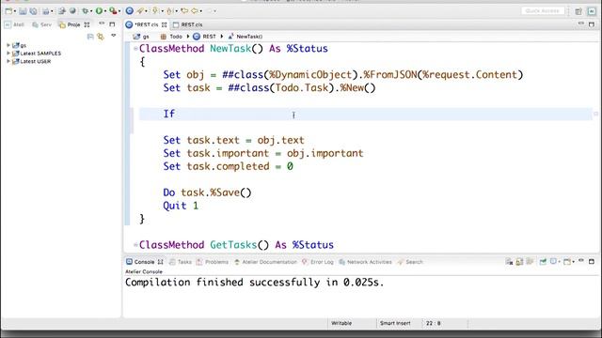Screen dimensions: 602x338
Task: Click the NewTask() breadcrumb segment
Action: pos(246,37)
